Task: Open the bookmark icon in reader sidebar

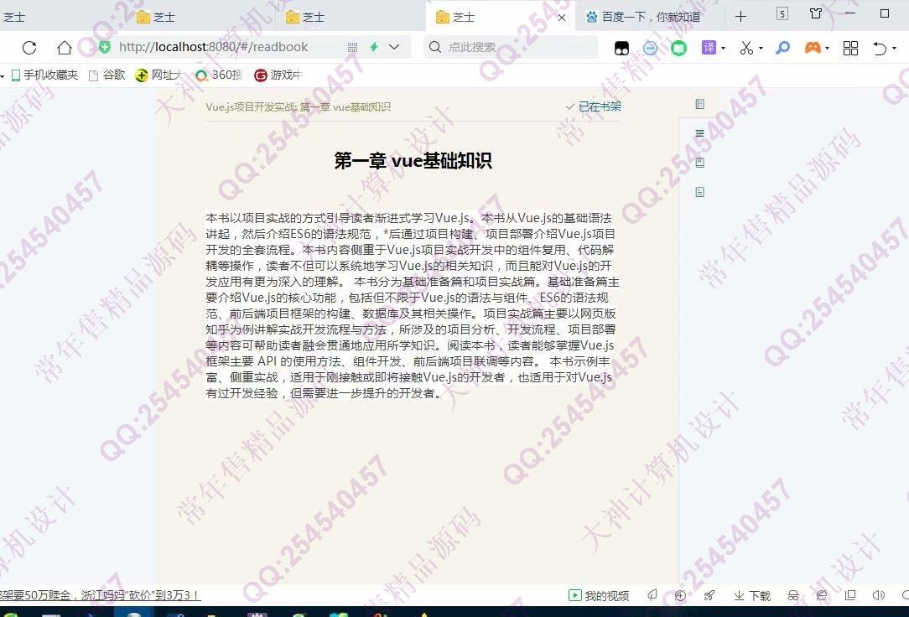Action: click(699, 163)
